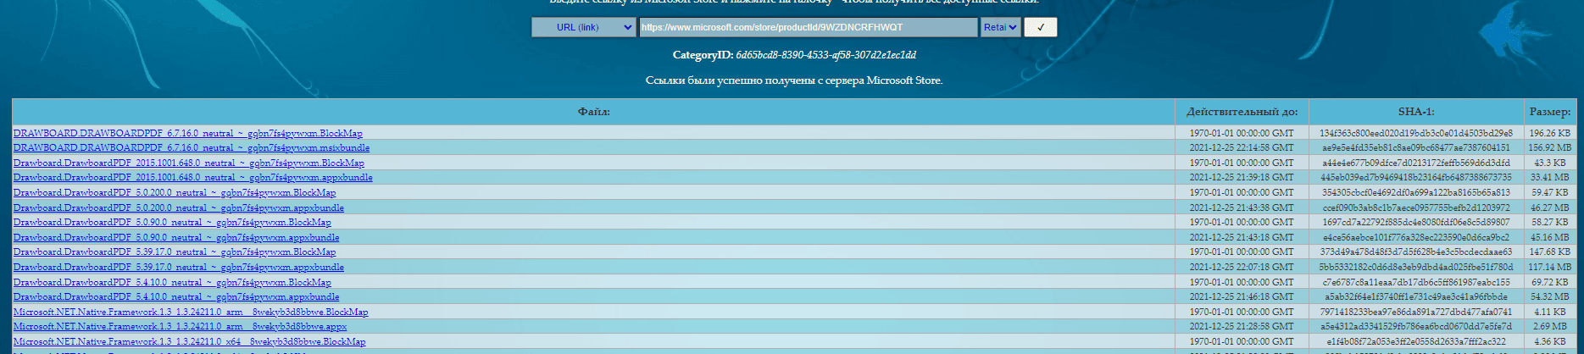Select SHA-1 hash starting with 79714182
The image size is (1584, 354).
[x=1415, y=312]
